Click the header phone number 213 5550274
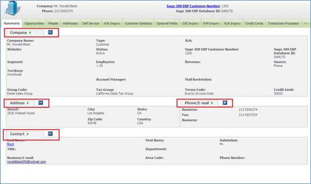 [x=64, y=11]
